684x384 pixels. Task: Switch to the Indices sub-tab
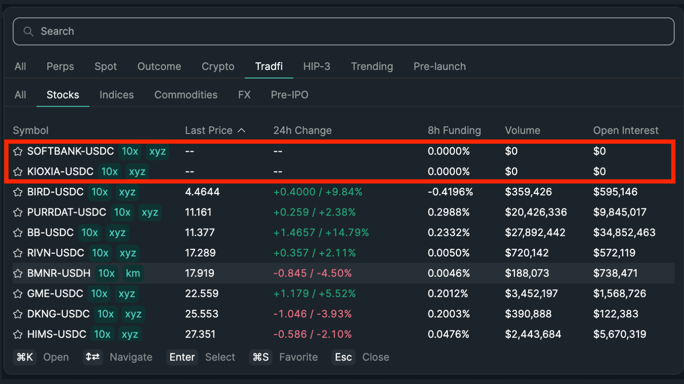click(x=117, y=95)
